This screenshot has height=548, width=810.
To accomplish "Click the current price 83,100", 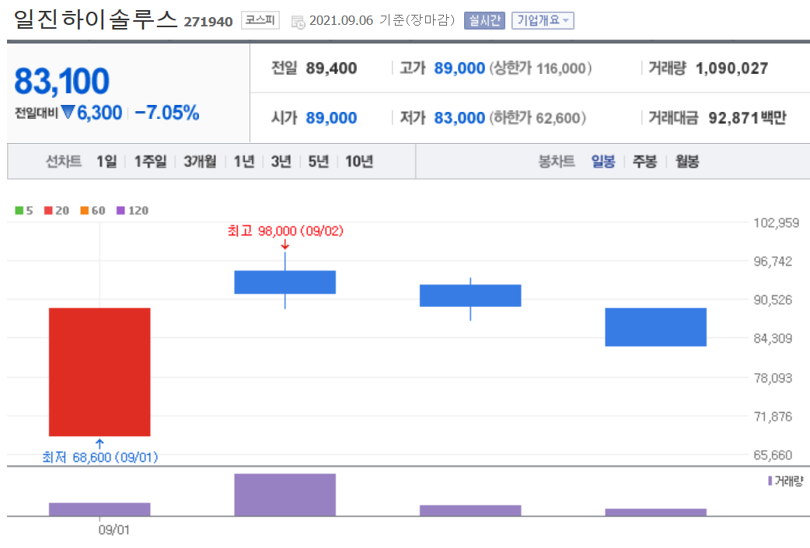I will [62, 82].
